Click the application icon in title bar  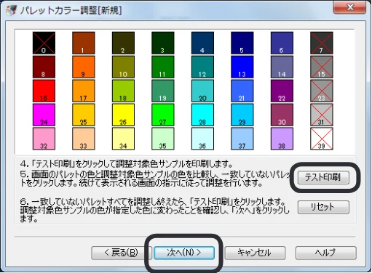11,10
